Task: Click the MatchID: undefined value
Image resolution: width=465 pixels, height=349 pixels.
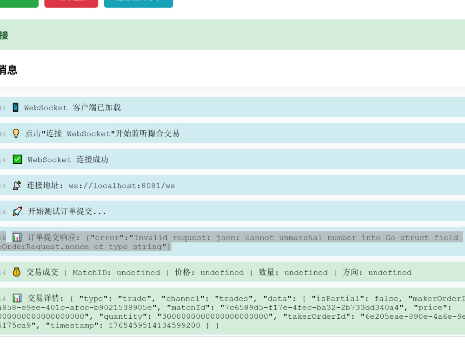Action: point(116,272)
